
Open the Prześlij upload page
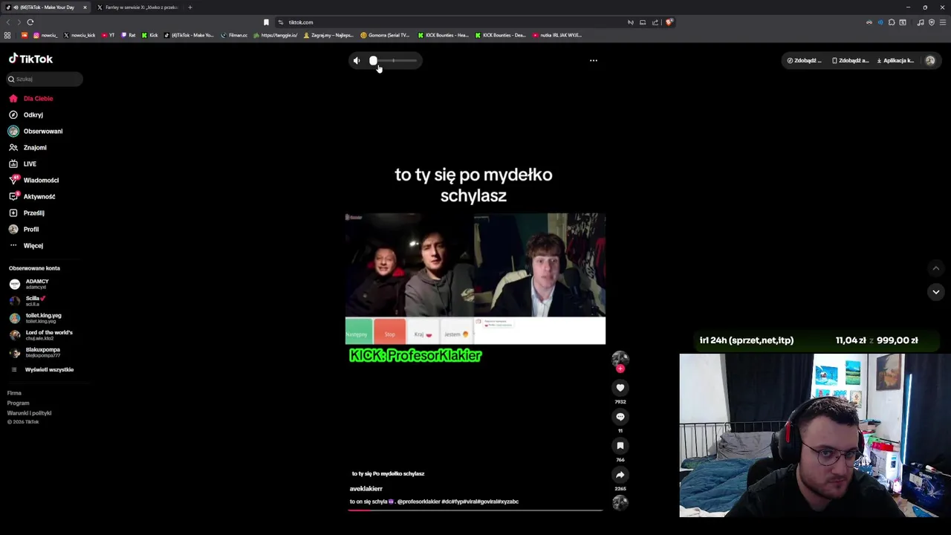[27, 213]
